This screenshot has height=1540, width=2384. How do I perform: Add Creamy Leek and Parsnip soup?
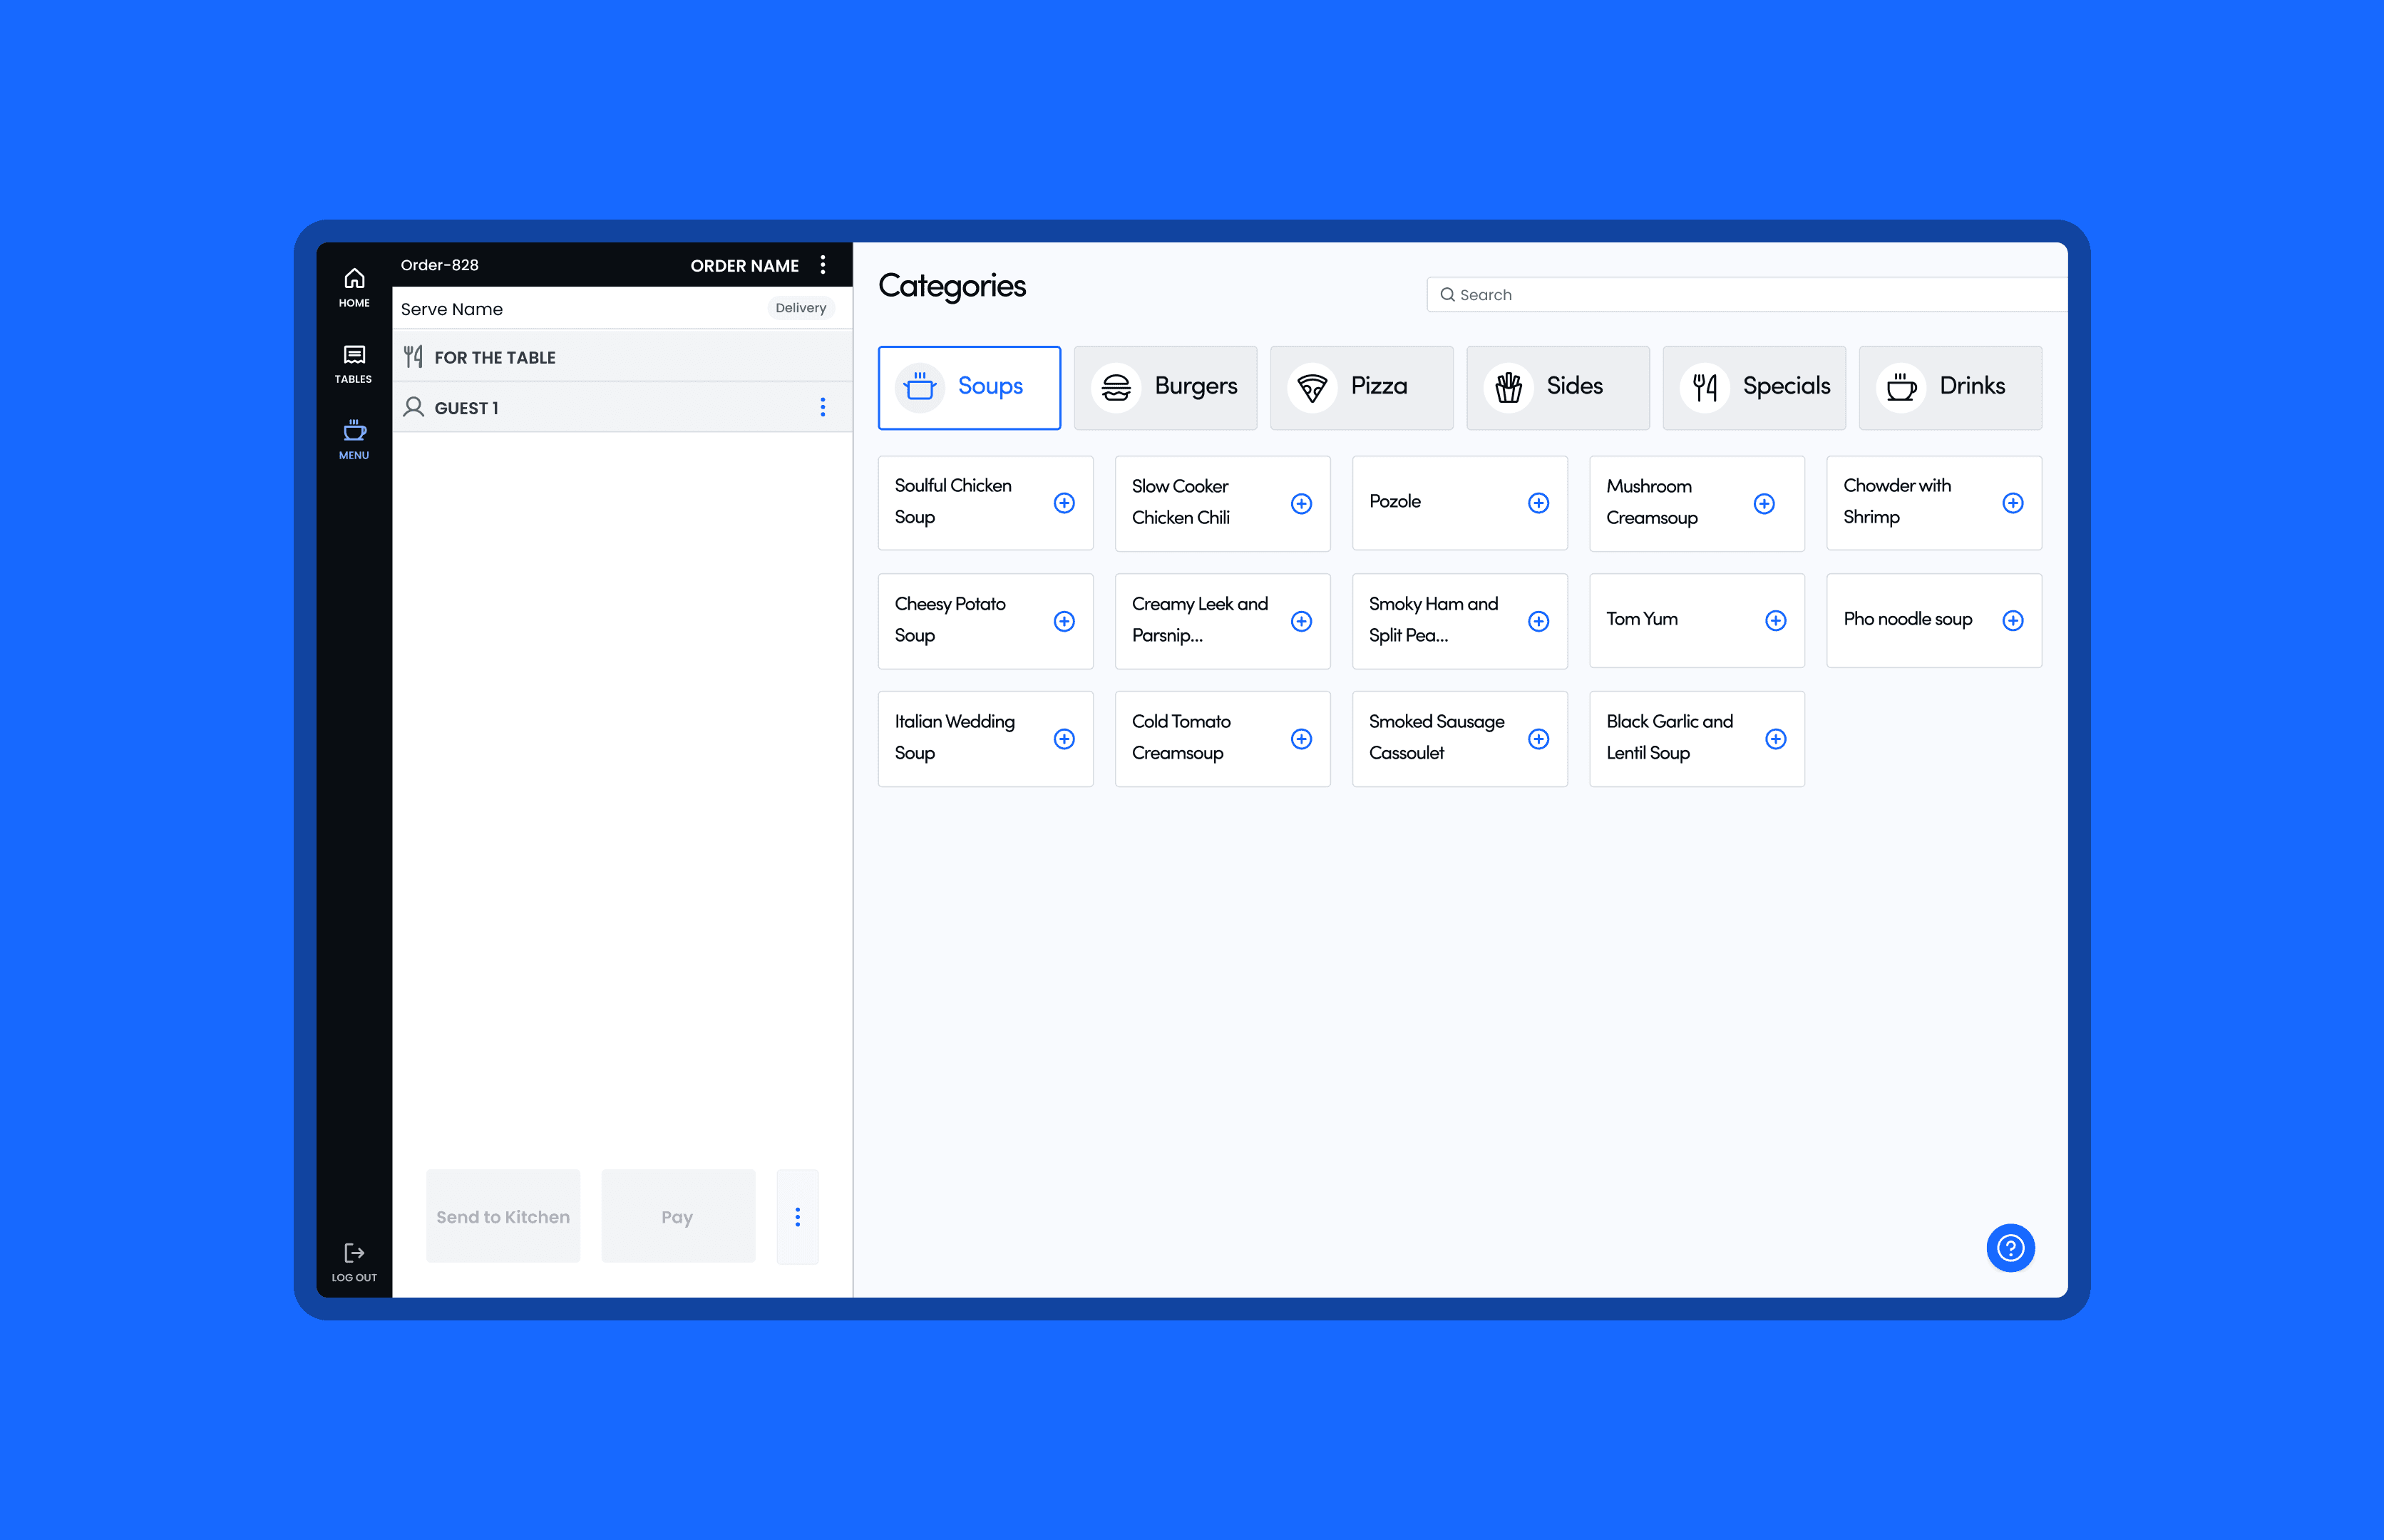click(1301, 621)
